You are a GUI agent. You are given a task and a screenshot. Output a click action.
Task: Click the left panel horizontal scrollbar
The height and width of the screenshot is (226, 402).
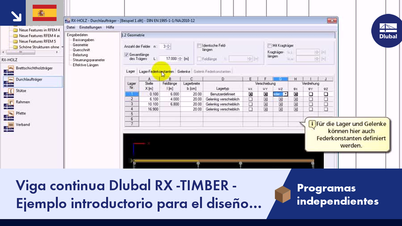30,52
